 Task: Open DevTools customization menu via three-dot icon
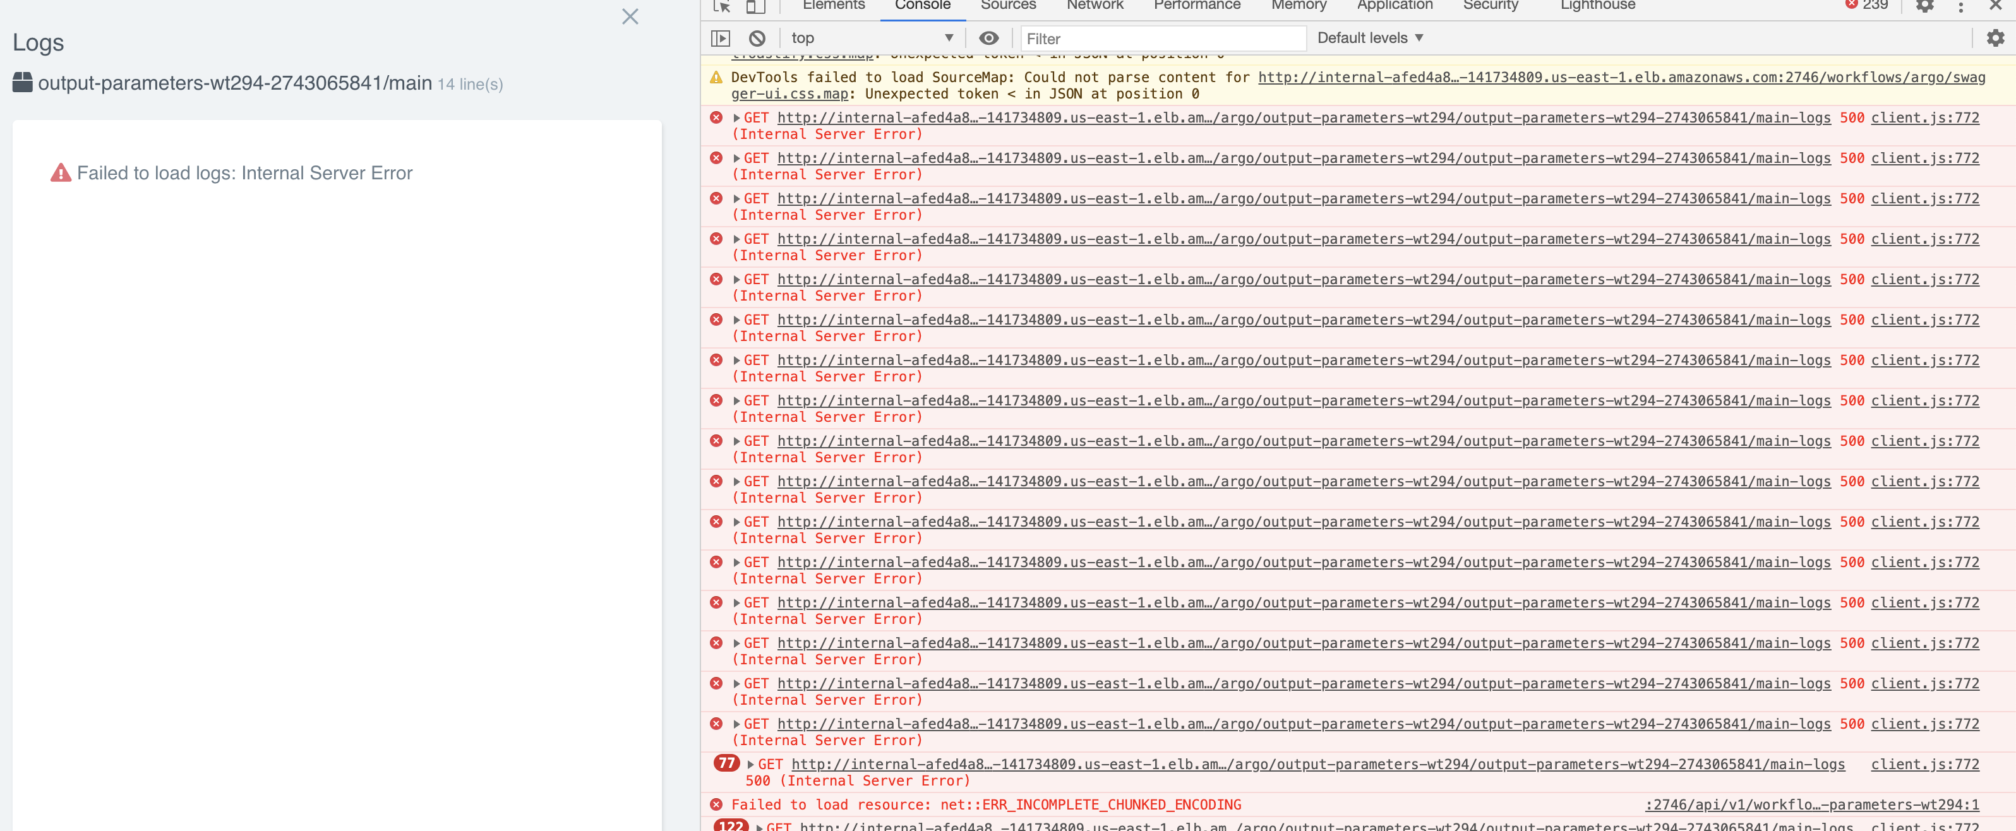click(1960, 6)
